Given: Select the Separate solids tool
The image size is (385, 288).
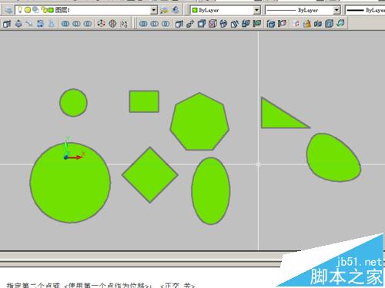Looking at the screenshot, I should tap(318, 24).
